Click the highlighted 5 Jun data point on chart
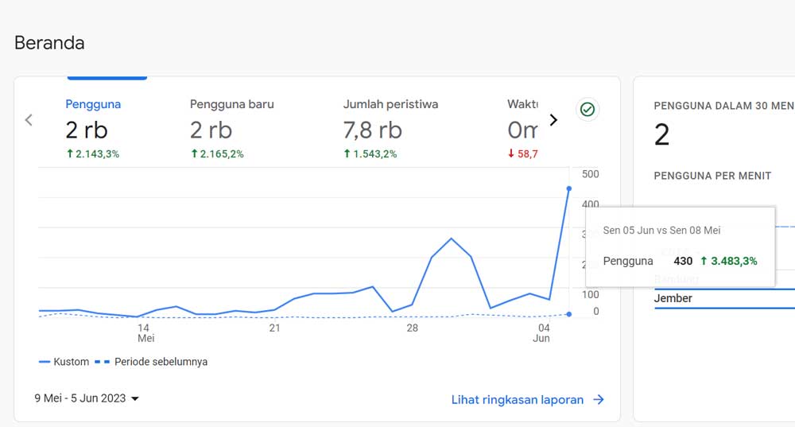Image resolution: width=795 pixels, height=427 pixels. tap(568, 188)
